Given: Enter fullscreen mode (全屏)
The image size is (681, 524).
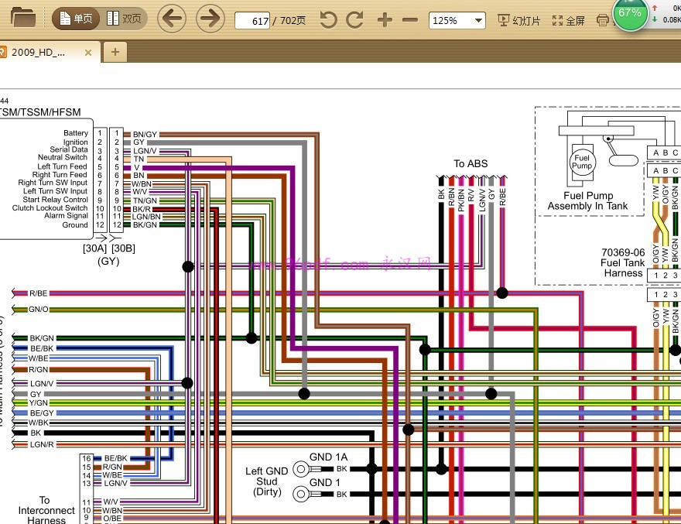Looking at the screenshot, I should tap(569, 20).
